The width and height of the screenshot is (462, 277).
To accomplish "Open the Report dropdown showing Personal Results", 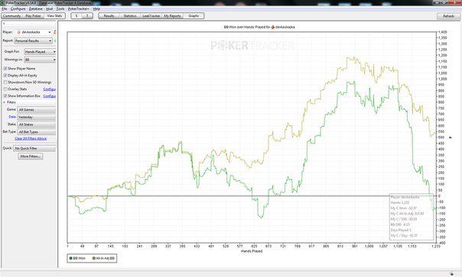I will tap(34, 41).
